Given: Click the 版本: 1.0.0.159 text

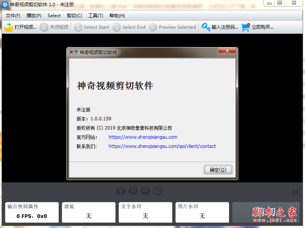Looking at the screenshot, I should point(94,119).
